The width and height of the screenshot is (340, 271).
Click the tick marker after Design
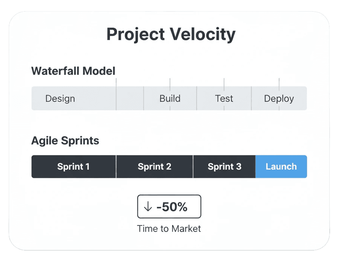(116, 94)
